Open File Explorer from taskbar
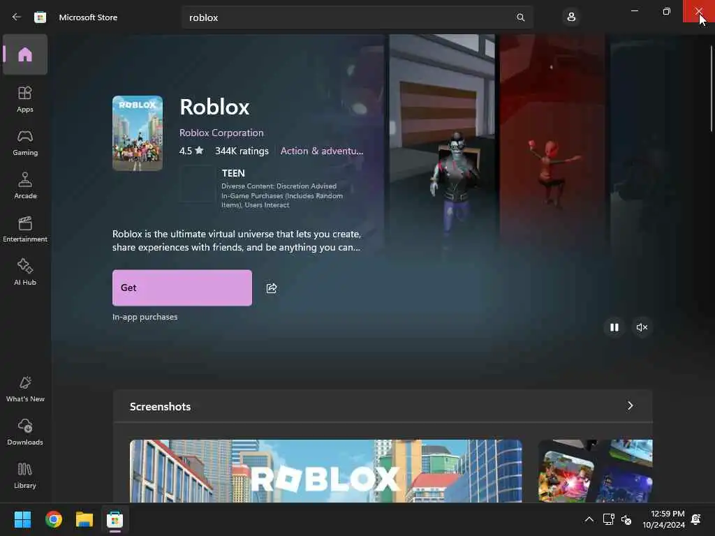715x536 pixels. 84,519
